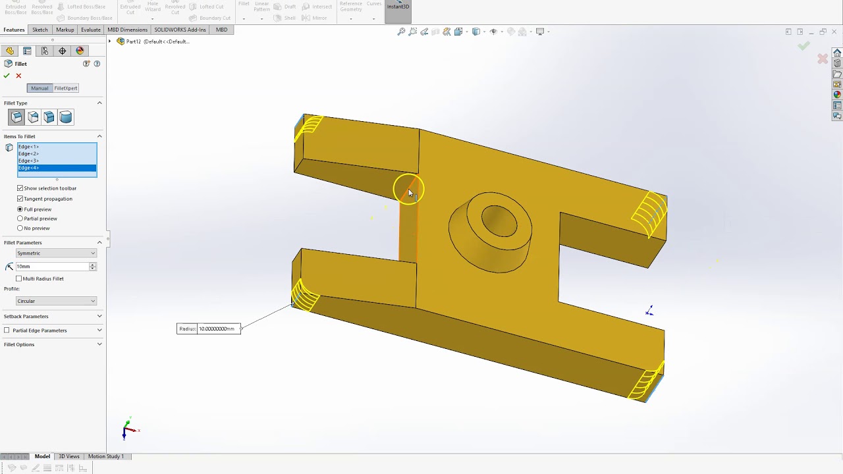Expand the Setback Parameters section

pyautogui.click(x=53, y=316)
